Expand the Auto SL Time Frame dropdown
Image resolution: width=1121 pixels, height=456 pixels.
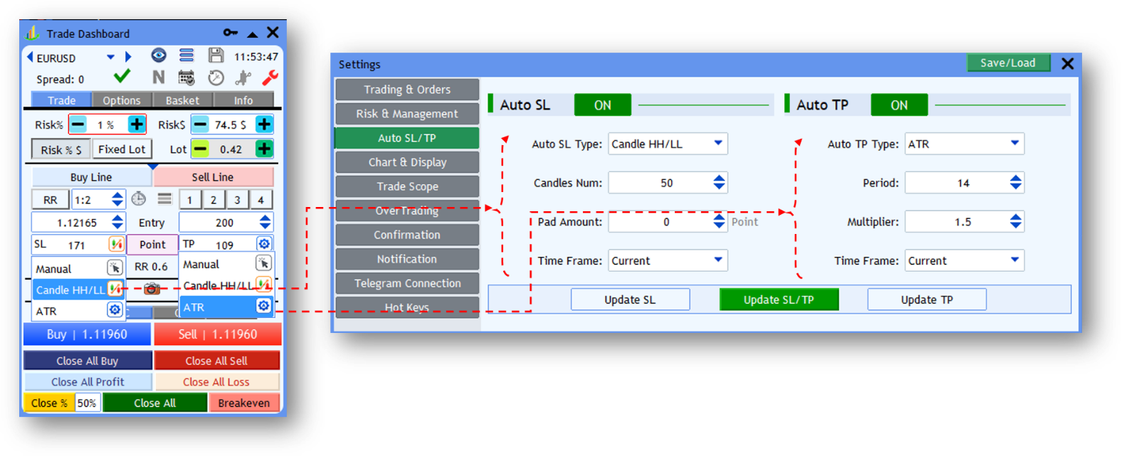(718, 260)
